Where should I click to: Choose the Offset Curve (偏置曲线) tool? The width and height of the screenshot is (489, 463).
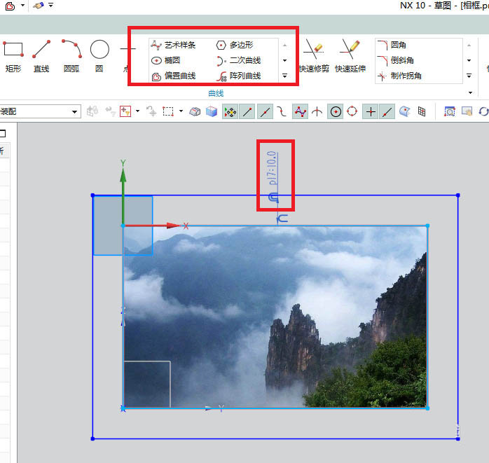tap(174, 76)
